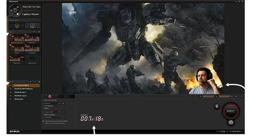Open the Recording Quality dropdown
The image size is (253, 140).
click(x=52, y=103)
